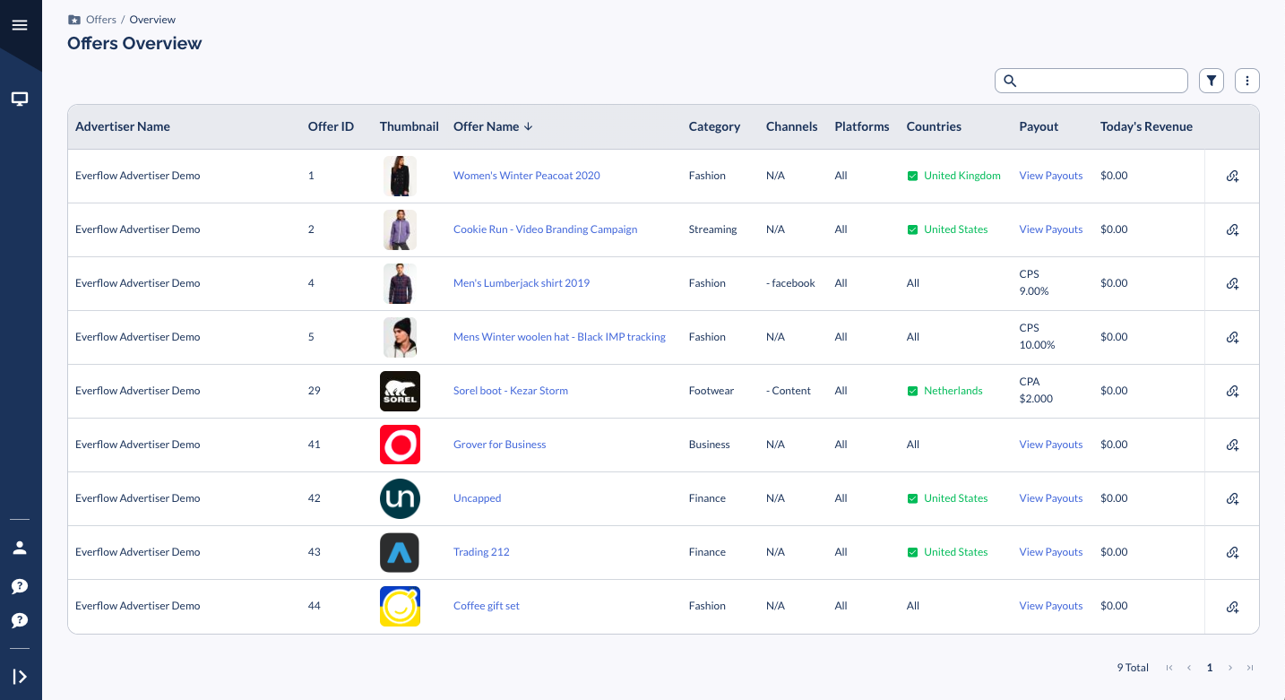Image resolution: width=1285 pixels, height=700 pixels.
Task: Open the Trading 212 offer link
Action: 481,552
